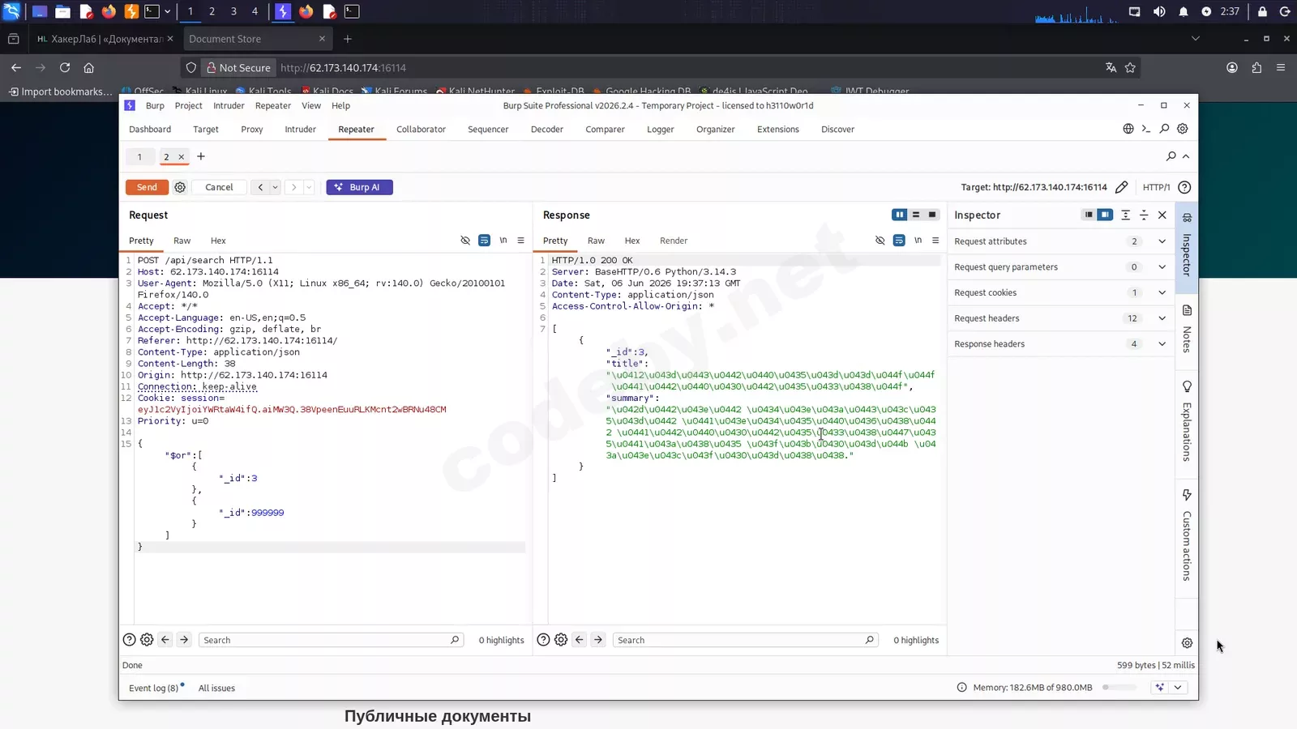Expand all Inspector sections icon

1125,215
